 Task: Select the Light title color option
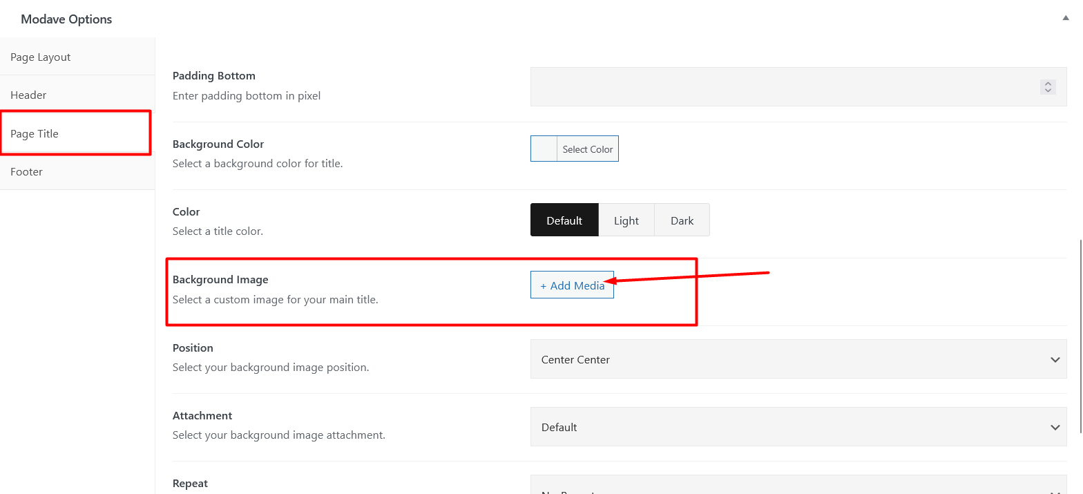[x=626, y=220]
